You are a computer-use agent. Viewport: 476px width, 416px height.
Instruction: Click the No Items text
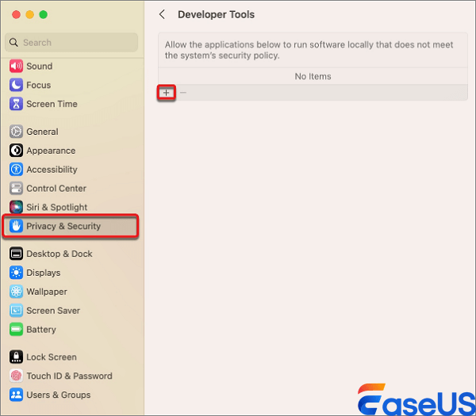click(x=313, y=76)
